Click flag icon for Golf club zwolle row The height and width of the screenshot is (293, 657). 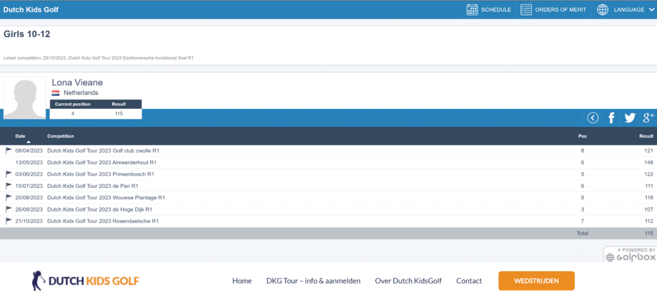click(9, 150)
